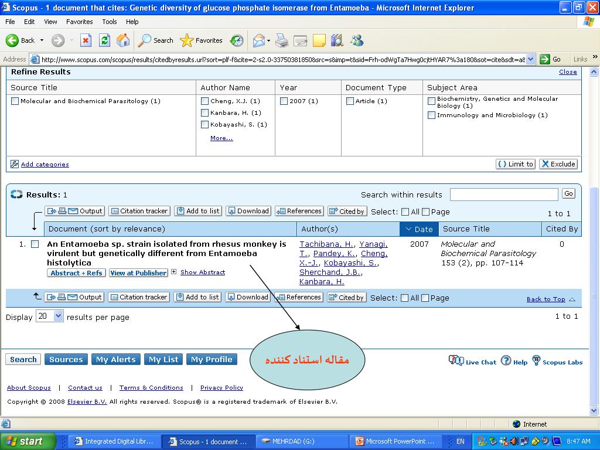
Task: Click the Limit to button
Action: click(x=516, y=164)
